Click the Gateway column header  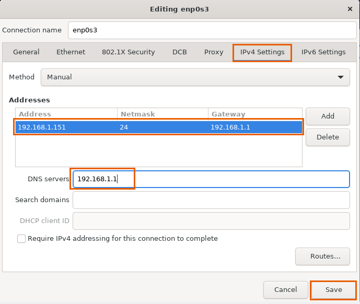pos(254,114)
